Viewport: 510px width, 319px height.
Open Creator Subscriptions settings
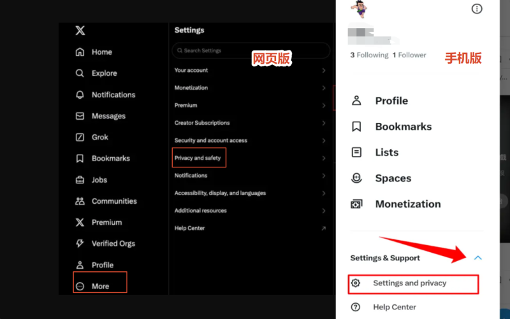pos(251,123)
